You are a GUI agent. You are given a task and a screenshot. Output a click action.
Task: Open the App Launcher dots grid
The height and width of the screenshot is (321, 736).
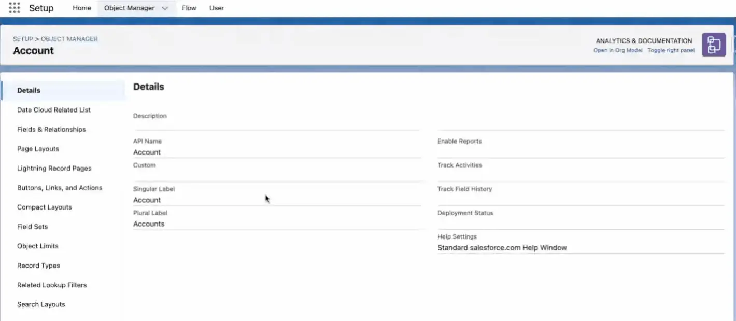pos(15,8)
